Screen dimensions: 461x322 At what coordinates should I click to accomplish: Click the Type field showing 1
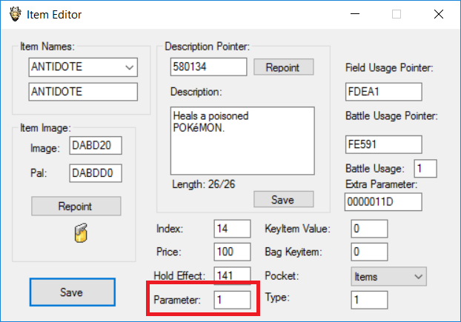pyautogui.click(x=369, y=300)
